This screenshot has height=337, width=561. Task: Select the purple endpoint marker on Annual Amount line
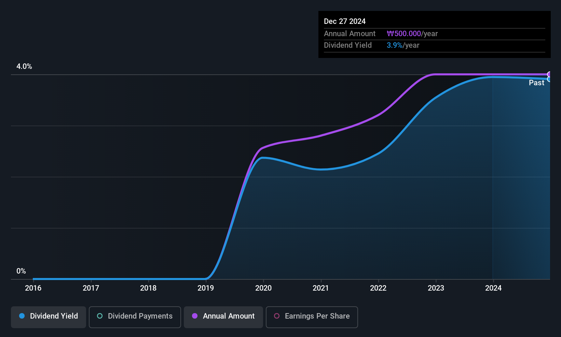[549, 74]
